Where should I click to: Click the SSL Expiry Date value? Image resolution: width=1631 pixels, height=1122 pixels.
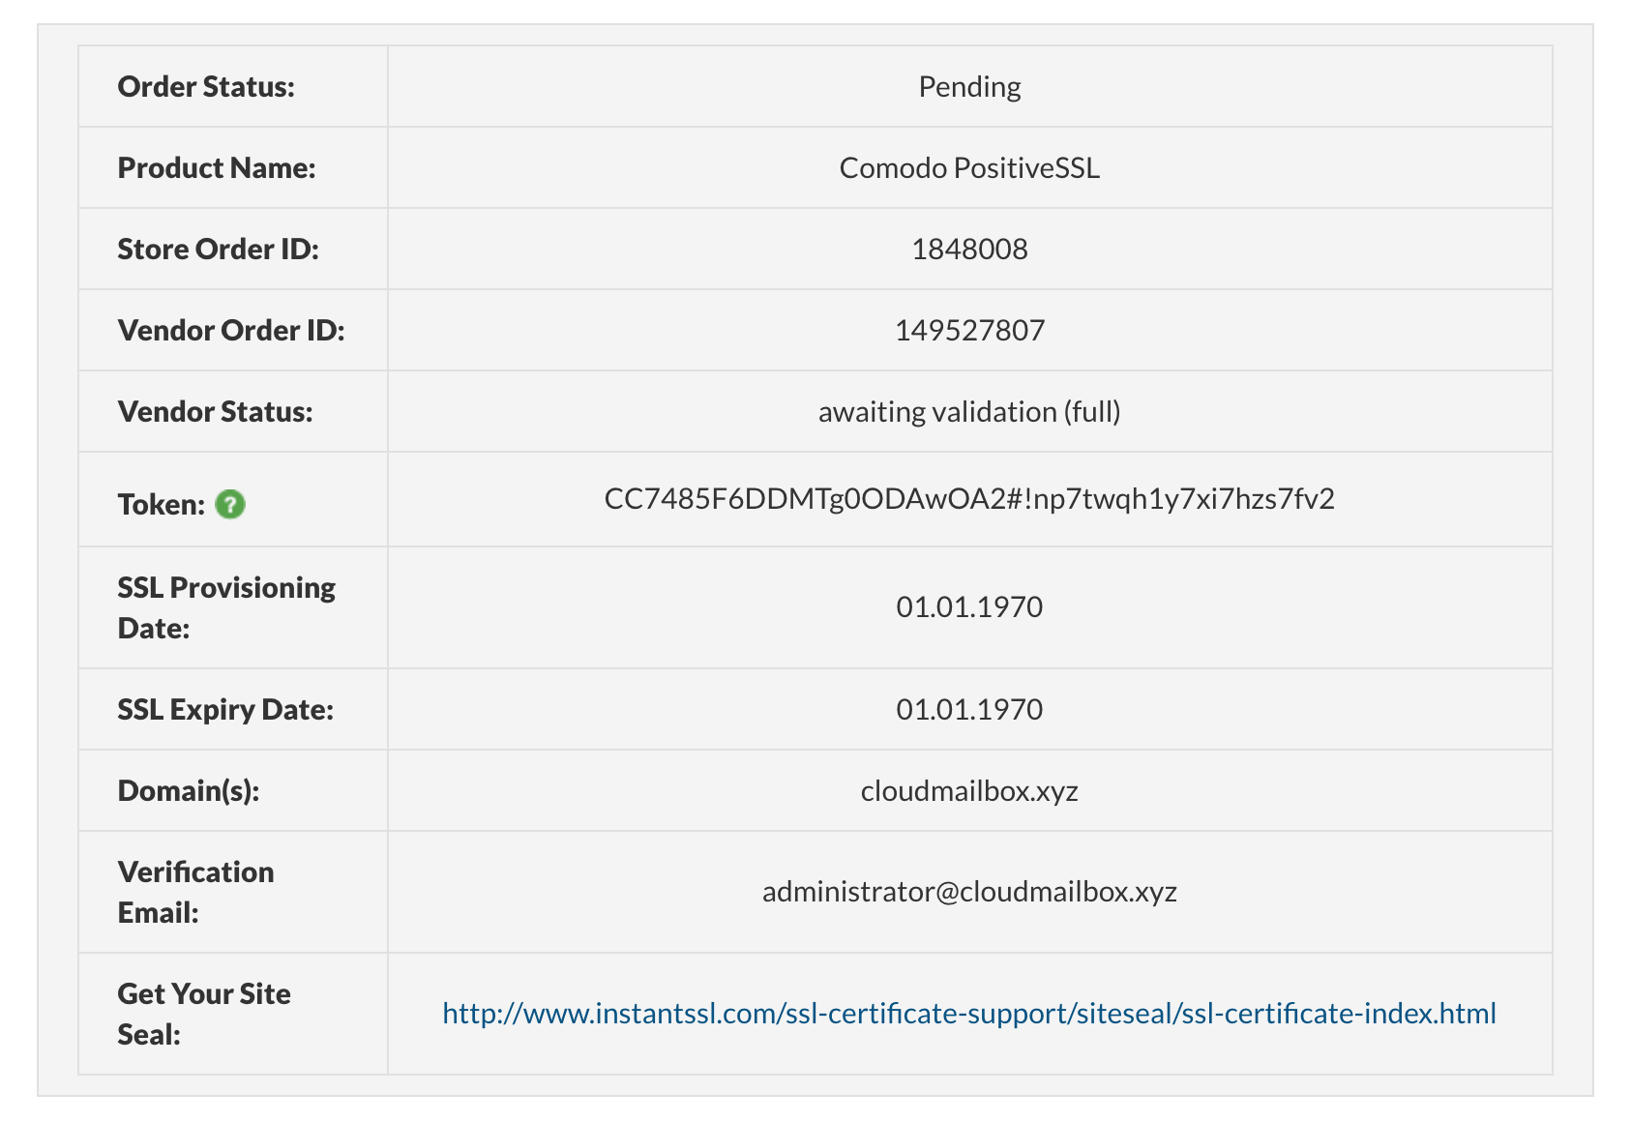pos(969,710)
